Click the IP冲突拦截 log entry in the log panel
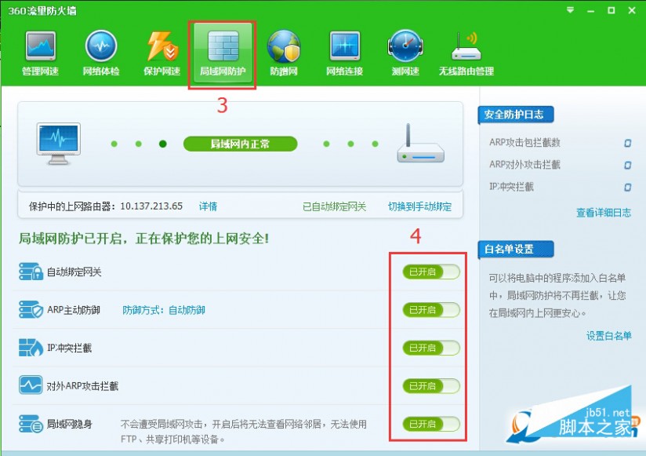This screenshot has height=456, width=646. pyautogui.click(x=511, y=187)
